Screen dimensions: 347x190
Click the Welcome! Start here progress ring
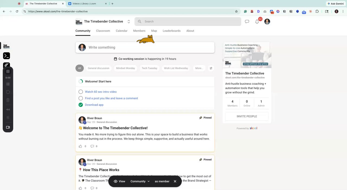click(81, 81)
